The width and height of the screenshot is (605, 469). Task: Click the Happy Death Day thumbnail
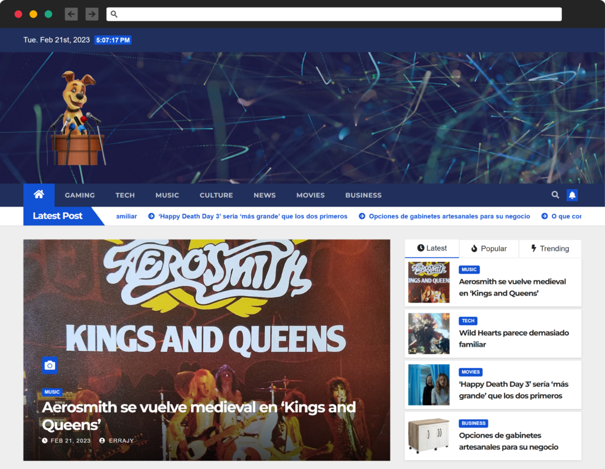pos(429,385)
